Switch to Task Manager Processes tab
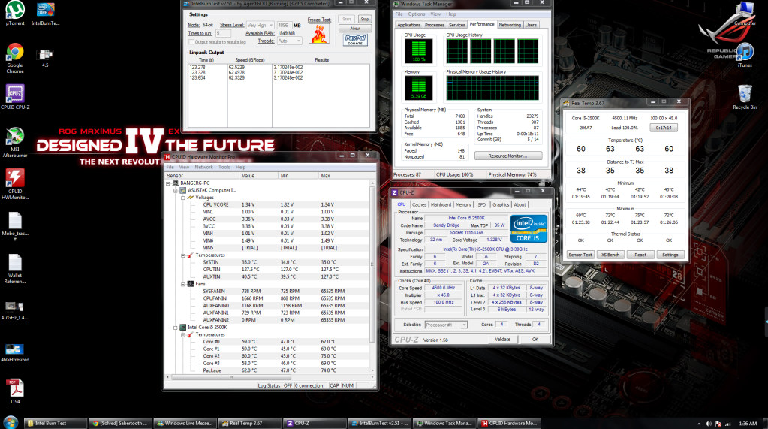The height and width of the screenshot is (429, 768). [435, 25]
